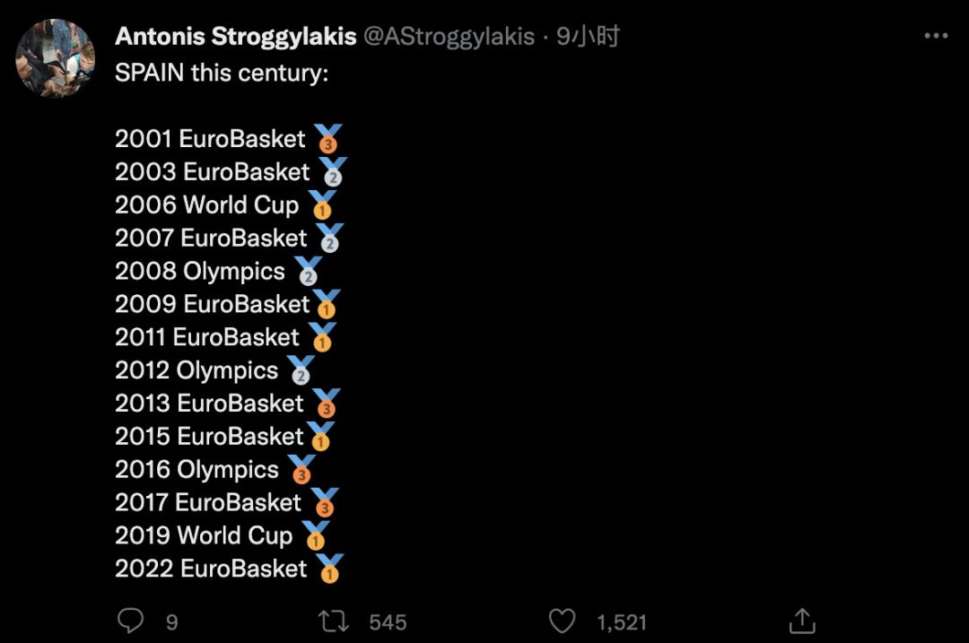The height and width of the screenshot is (643, 969).
Task: Open Antonis Stroggylakis display name link
Action: (235, 37)
